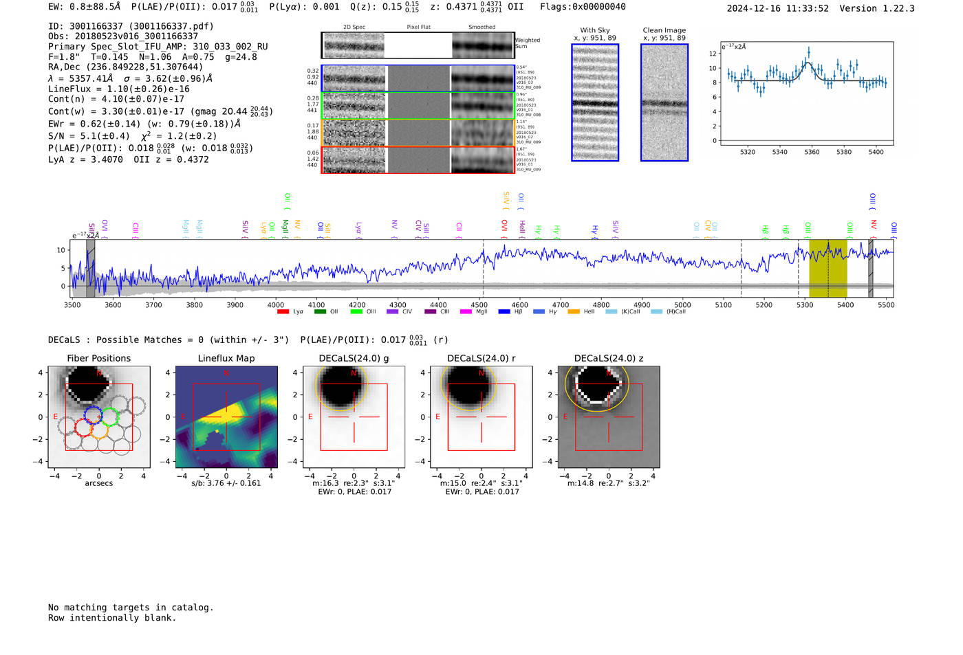
Task: Click the dark green OII legend swatch
Action: click(320, 312)
